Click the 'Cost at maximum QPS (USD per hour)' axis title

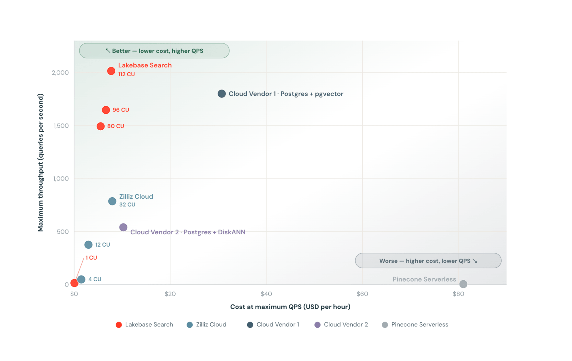pos(290,307)
